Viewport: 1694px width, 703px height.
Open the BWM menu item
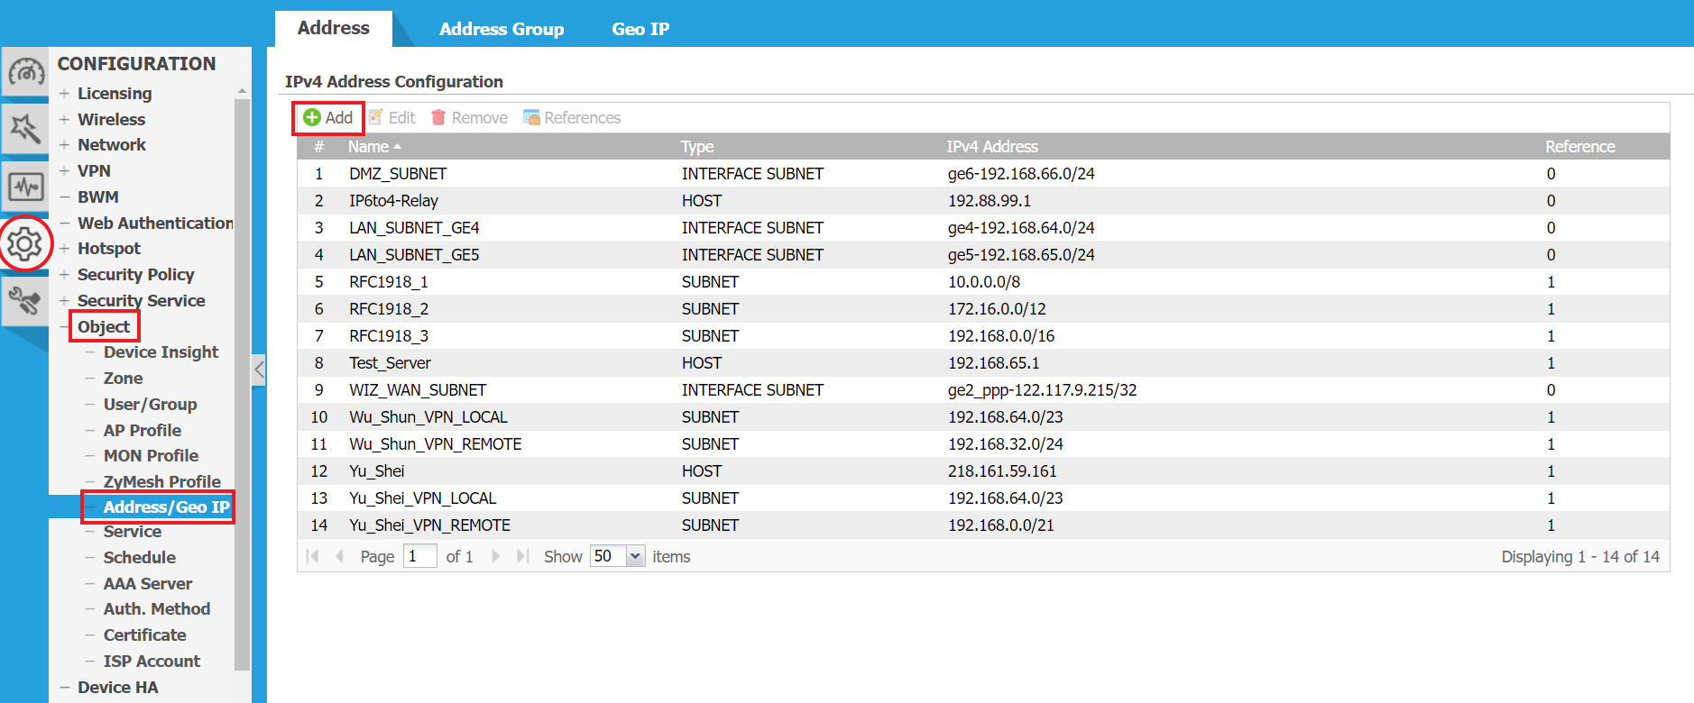coord(98,197)
